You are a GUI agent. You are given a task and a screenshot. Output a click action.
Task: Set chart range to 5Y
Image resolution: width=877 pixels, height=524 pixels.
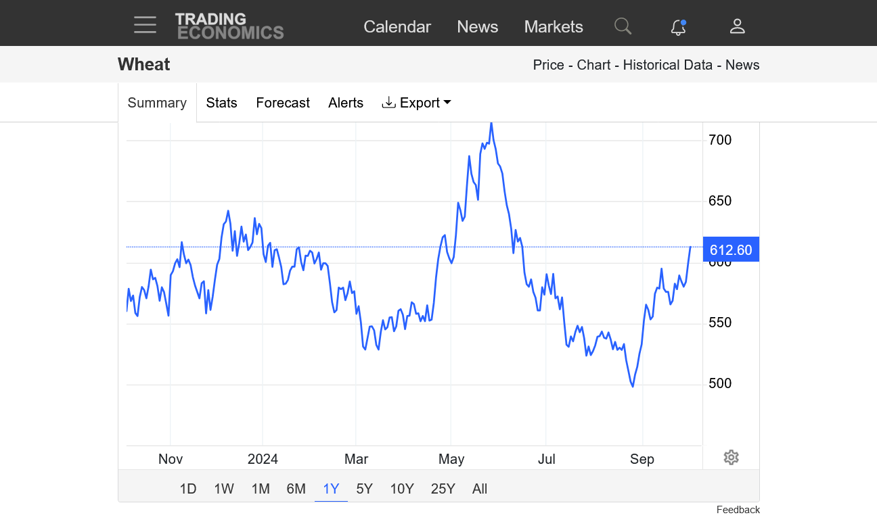click(x=365, y=489)
